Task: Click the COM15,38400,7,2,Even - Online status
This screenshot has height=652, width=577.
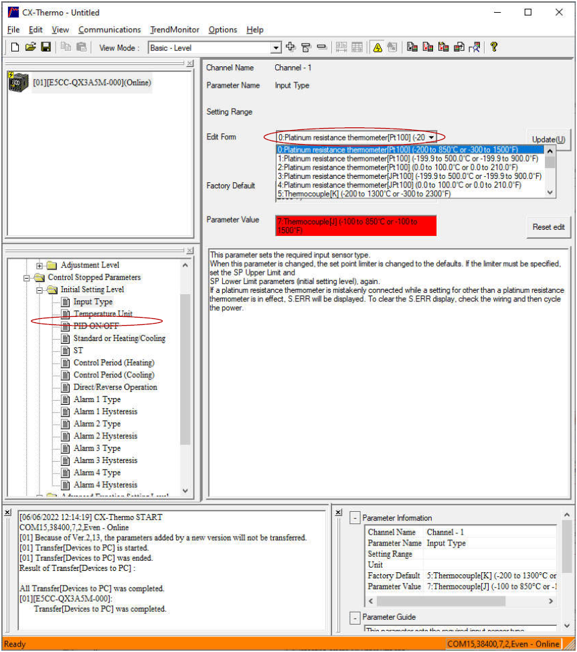Action: [503, 644]
